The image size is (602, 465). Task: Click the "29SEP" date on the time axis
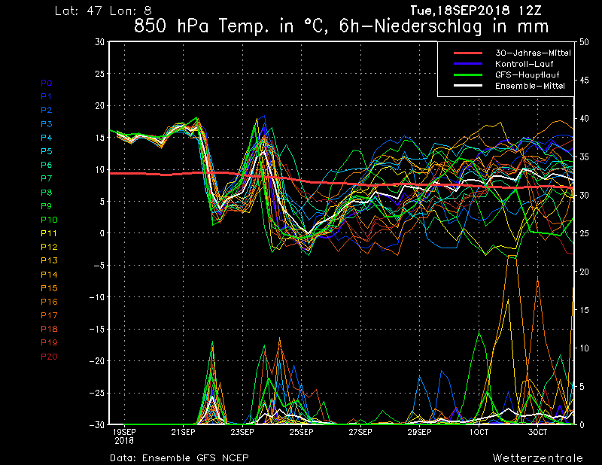point(419,432)
